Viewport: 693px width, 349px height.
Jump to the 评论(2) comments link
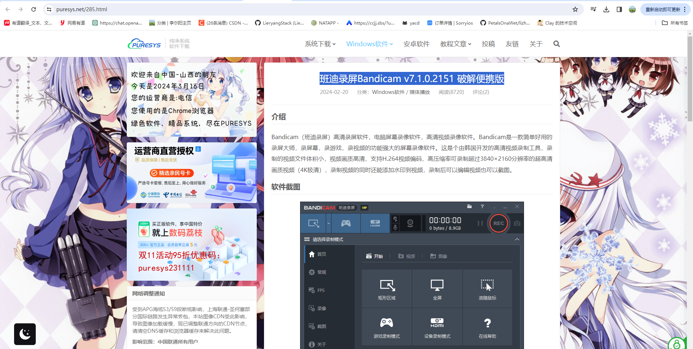pyautogui.click(x=481, y=92)
